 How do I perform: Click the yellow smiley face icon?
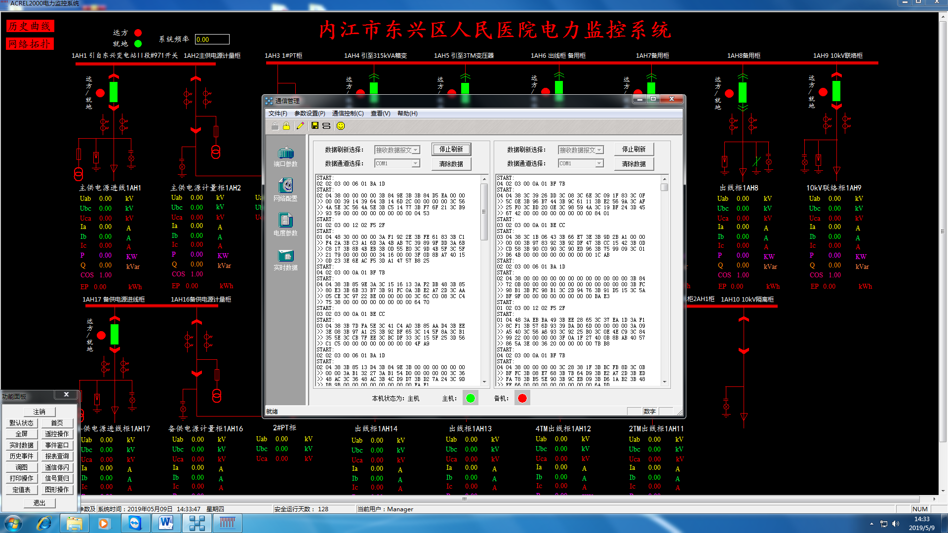tap(341, 126)
